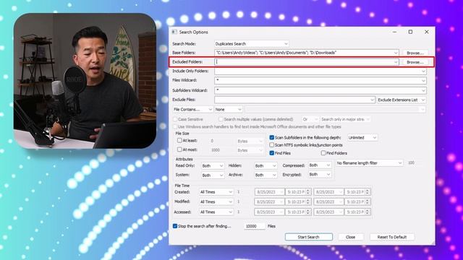The image size is (463, 260).
Task: Open the Hidden attribute dropdown
Action: pyautogui.click(x=266, y=166)
